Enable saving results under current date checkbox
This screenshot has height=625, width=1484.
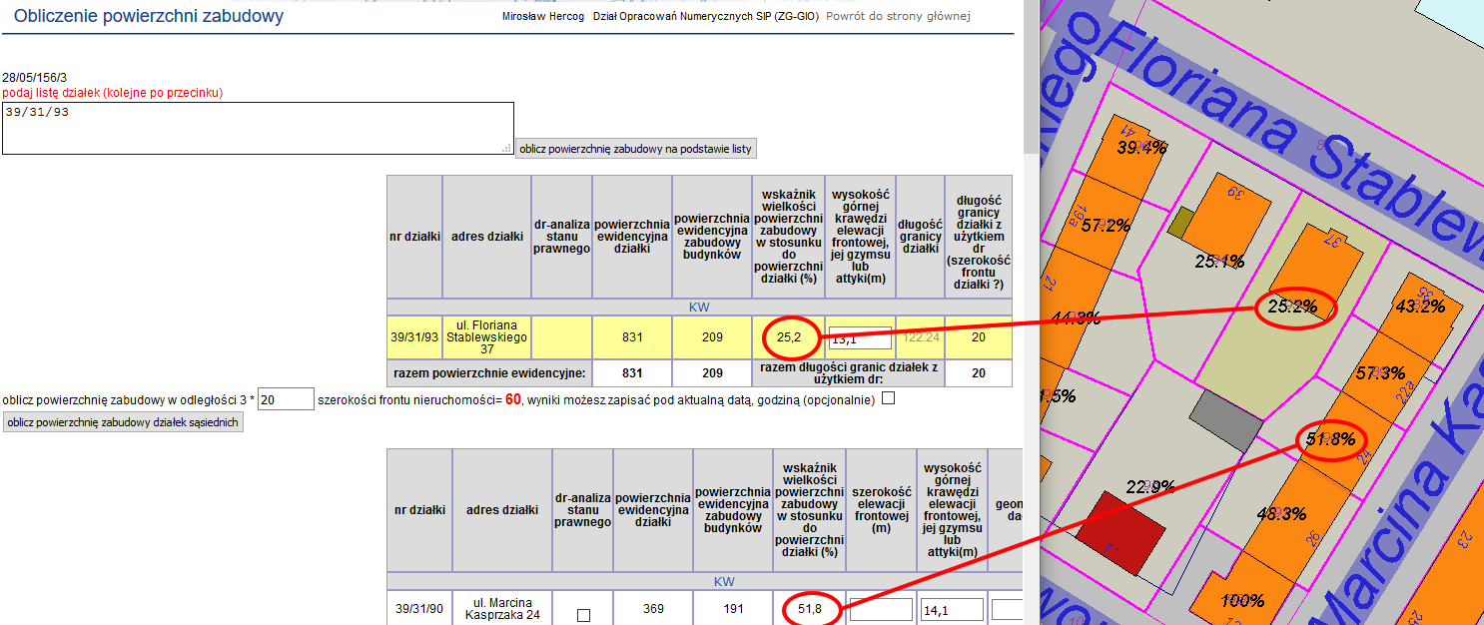(888, 399)
